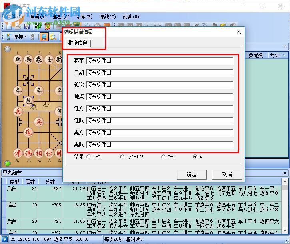Click the blue P status bar icon
This screenshot has width=290, height=244.
(x=5, y=239)
